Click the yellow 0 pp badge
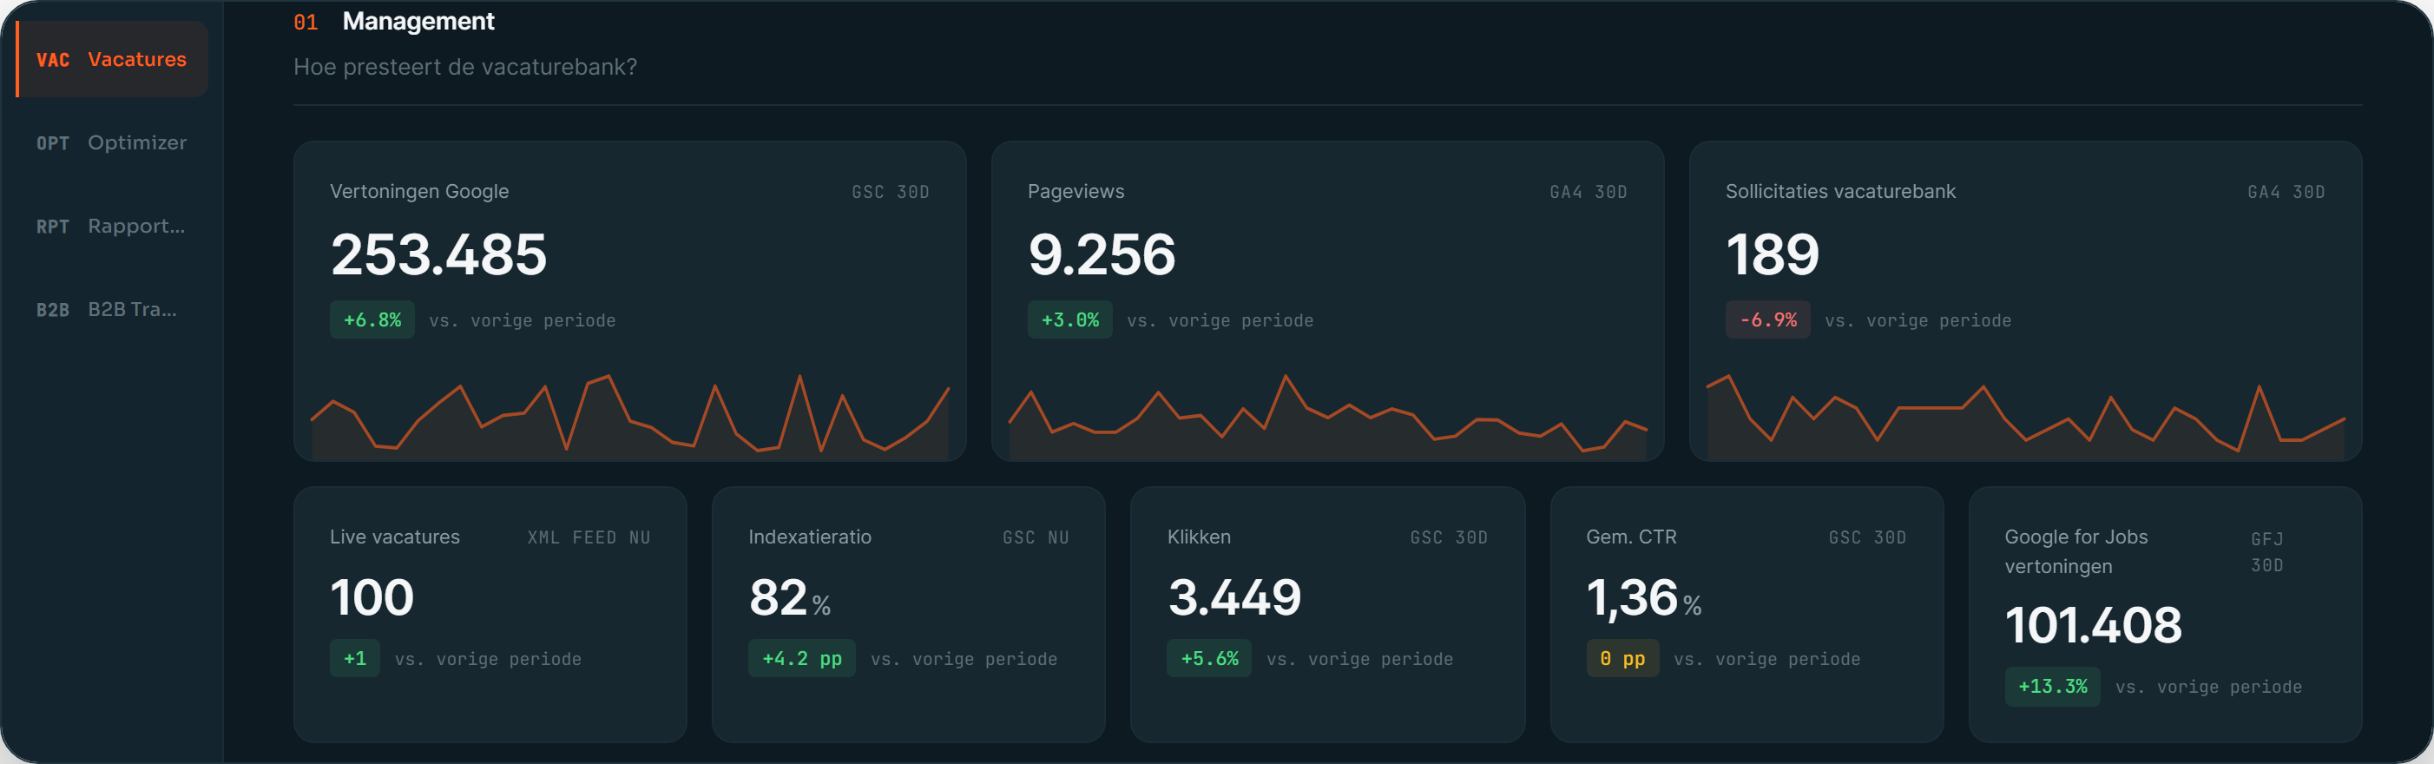Image resolution: width=2434 pixels, height=764 pixels. pyautogui.click(x=1622, y=658)
